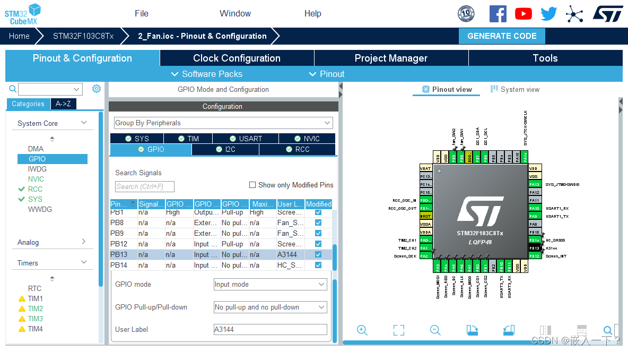Image resolution: width=628 pixels, height=351 pixels.
Task: Sort the table by the Pin column header
Action: 124,204
